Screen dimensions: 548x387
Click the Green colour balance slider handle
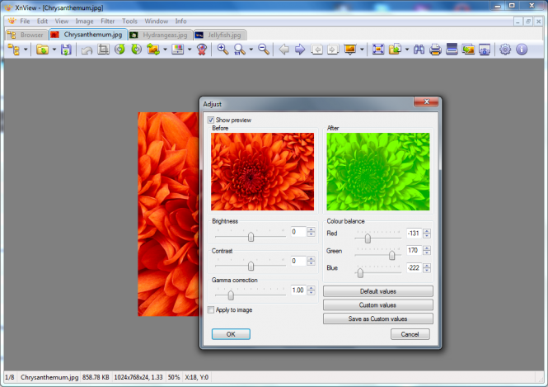coord(392,255)
